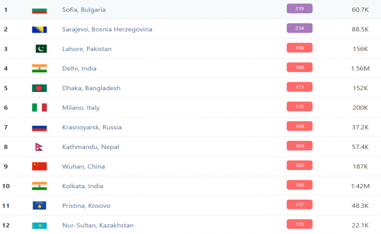This screenshot has height=234, width=381.
Task: Open the Lahore, Pakistan link
Action: [87, 49]
